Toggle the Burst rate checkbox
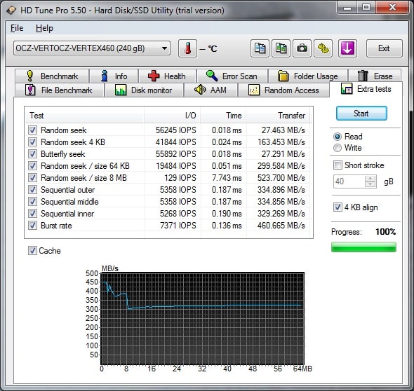Viewport: 414px width, 391px height. point(32,226)
